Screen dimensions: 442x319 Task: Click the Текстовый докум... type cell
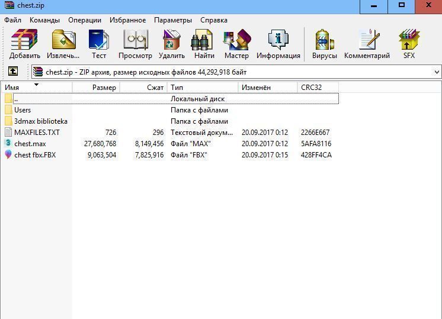coord(202,133)
